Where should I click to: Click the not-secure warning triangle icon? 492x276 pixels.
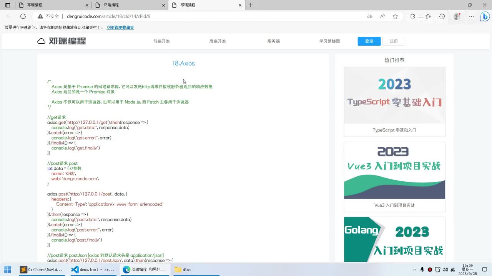click(40, 16)
